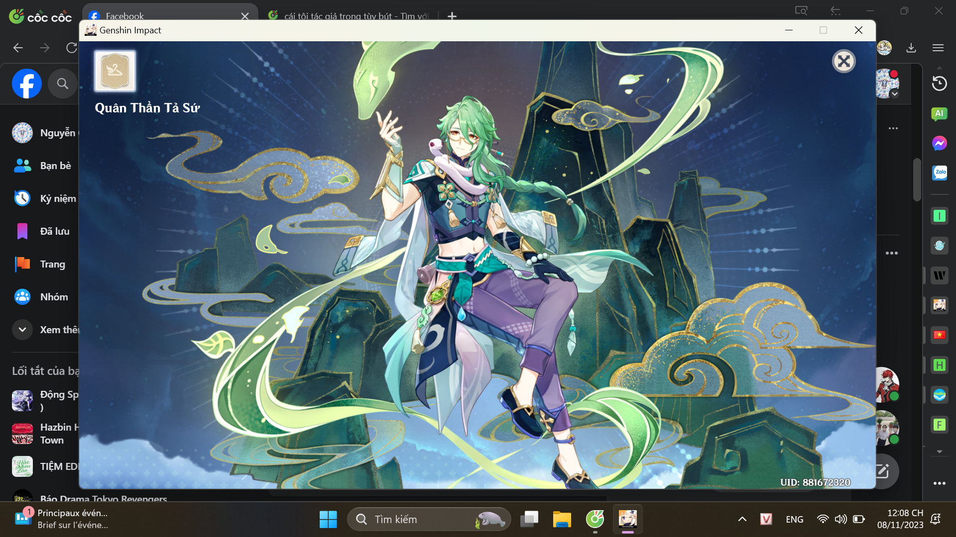Image resolution: width=956 pixels, height=537 pixels.
Task: Open news widget Principaux évén...
Action: (62, 519)
